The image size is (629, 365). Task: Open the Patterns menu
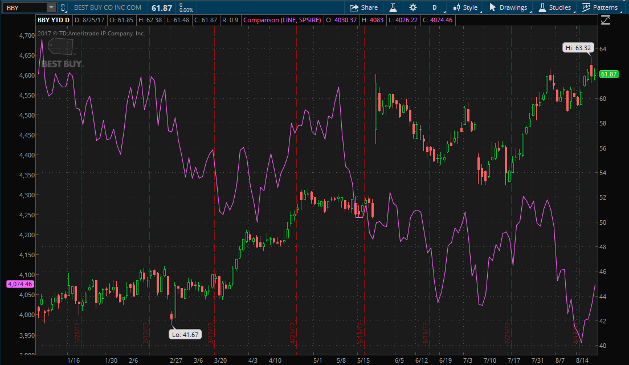click(x=600, y=7)
